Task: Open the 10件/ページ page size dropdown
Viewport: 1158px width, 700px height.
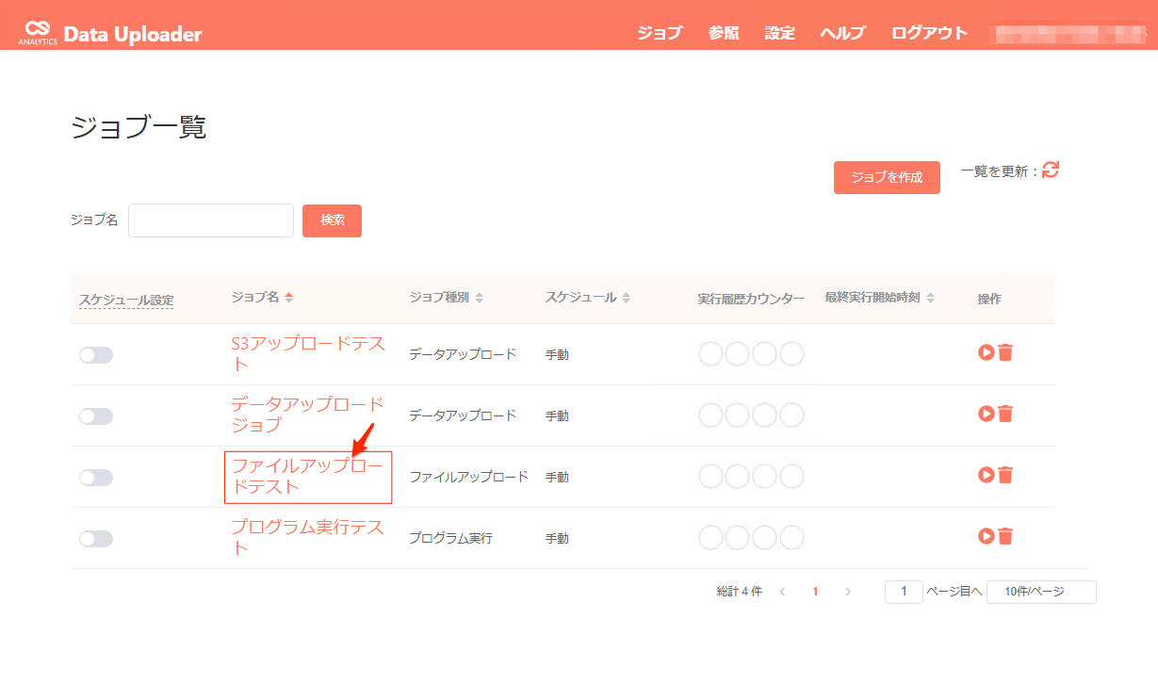Action: [x=1041, y=592]
